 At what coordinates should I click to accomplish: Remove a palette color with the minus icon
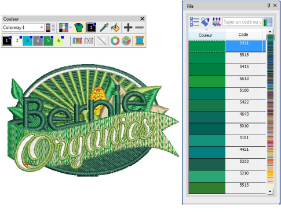[x=139, y=28]
